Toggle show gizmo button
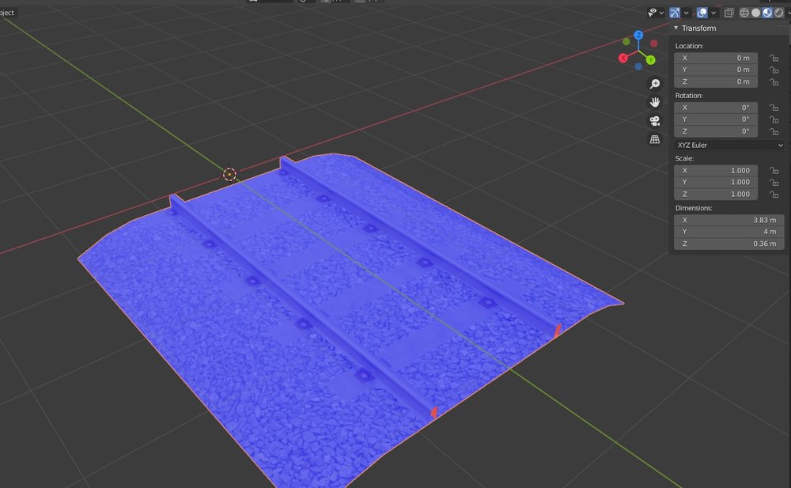The width and height of the screenshot is (791, 488). pos(675,13)
